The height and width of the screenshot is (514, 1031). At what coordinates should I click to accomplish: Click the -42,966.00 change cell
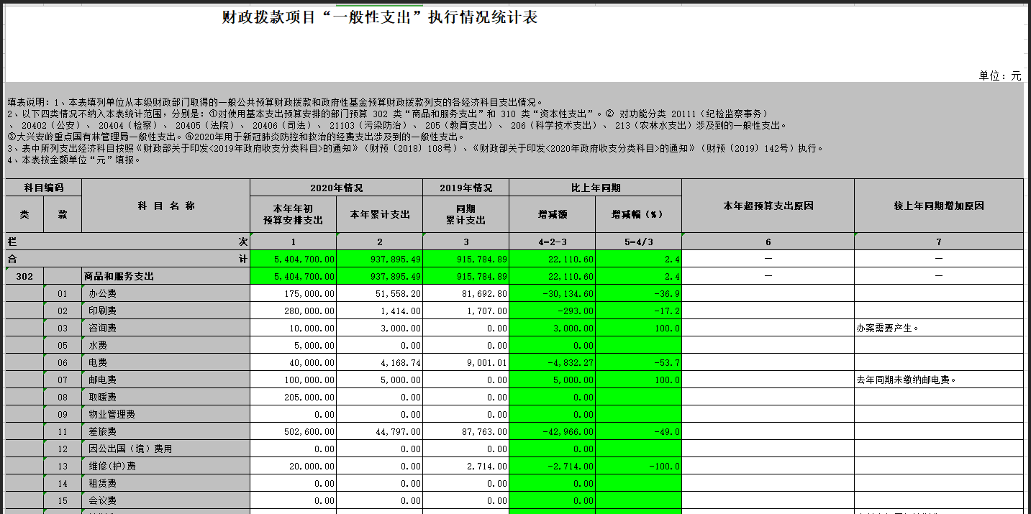click(553, 431)
